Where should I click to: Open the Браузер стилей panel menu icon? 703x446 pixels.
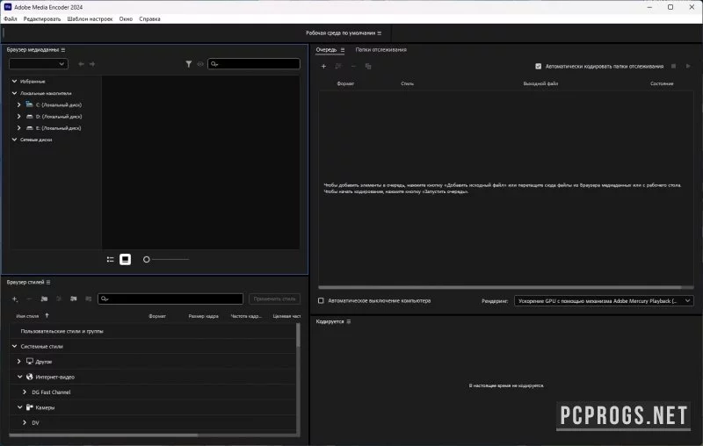[x=48, y=282]
